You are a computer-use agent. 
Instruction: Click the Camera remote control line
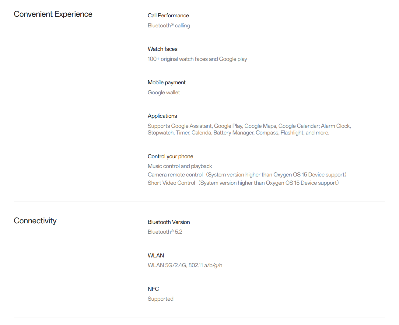pyautogui.click(x=247, y=175)
